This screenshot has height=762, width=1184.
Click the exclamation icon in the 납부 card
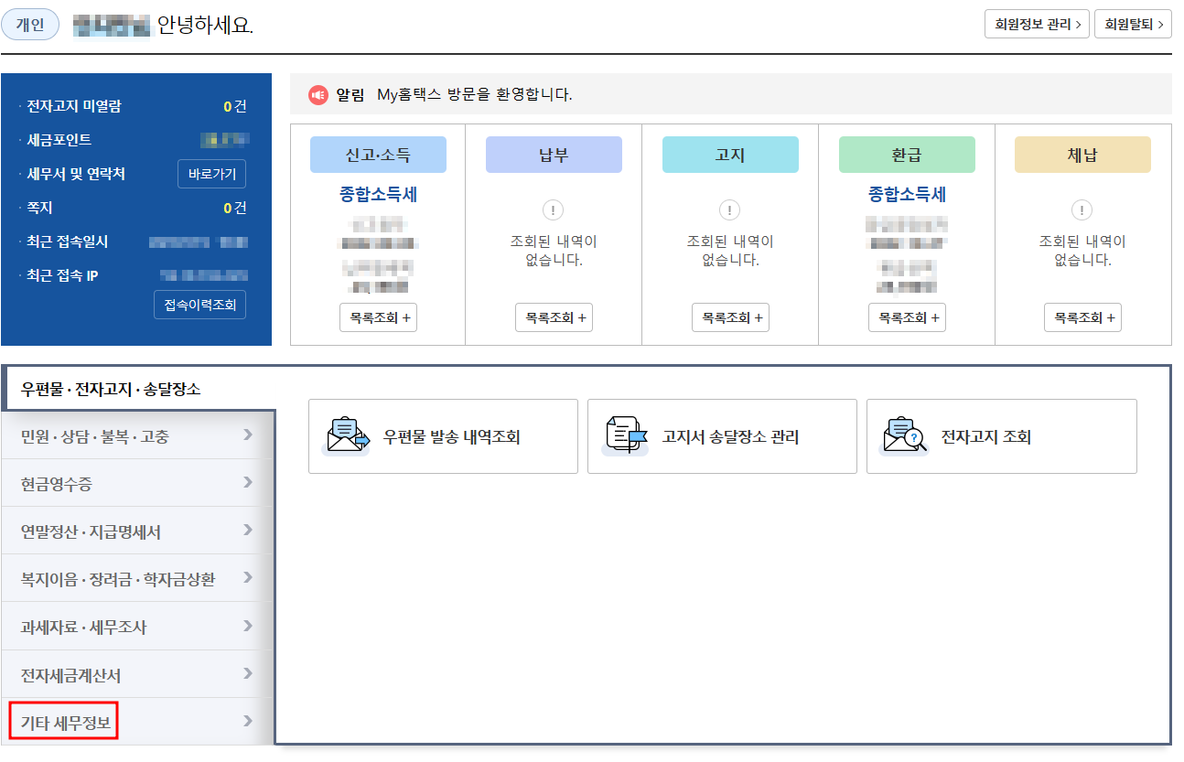553,209
